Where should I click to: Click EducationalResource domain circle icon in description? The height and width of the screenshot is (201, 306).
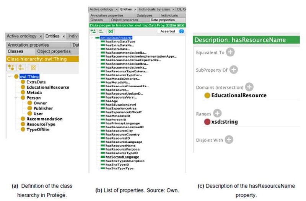coord(207,95)
